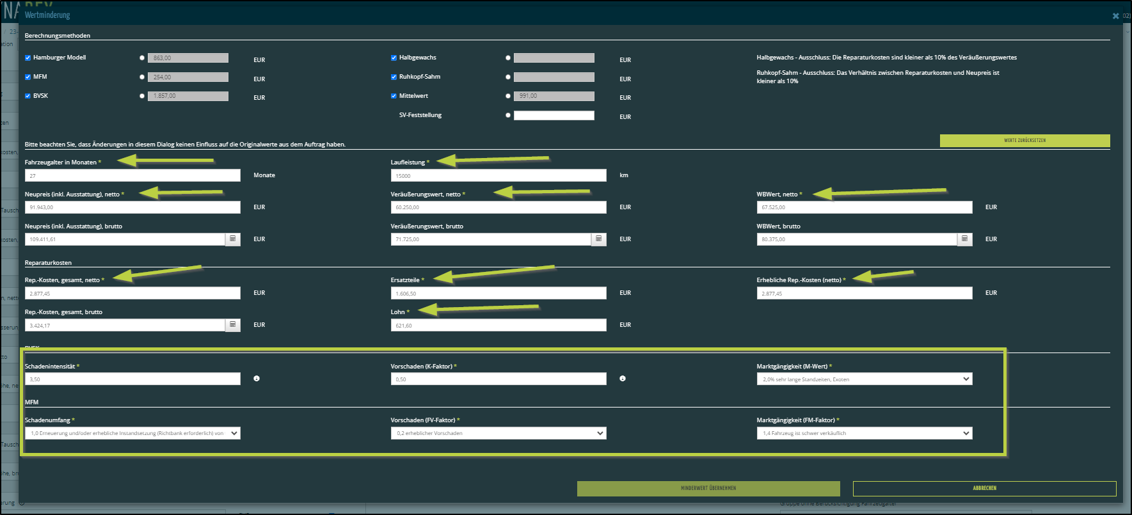This screenshot has height=515, width=1132.
Task: Expand the Marktgängigkeit (FM-Faktor) dropdown
Action: click(x=864, y=433)
